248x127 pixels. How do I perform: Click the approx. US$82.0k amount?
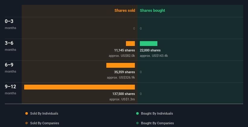click(122, 56)
